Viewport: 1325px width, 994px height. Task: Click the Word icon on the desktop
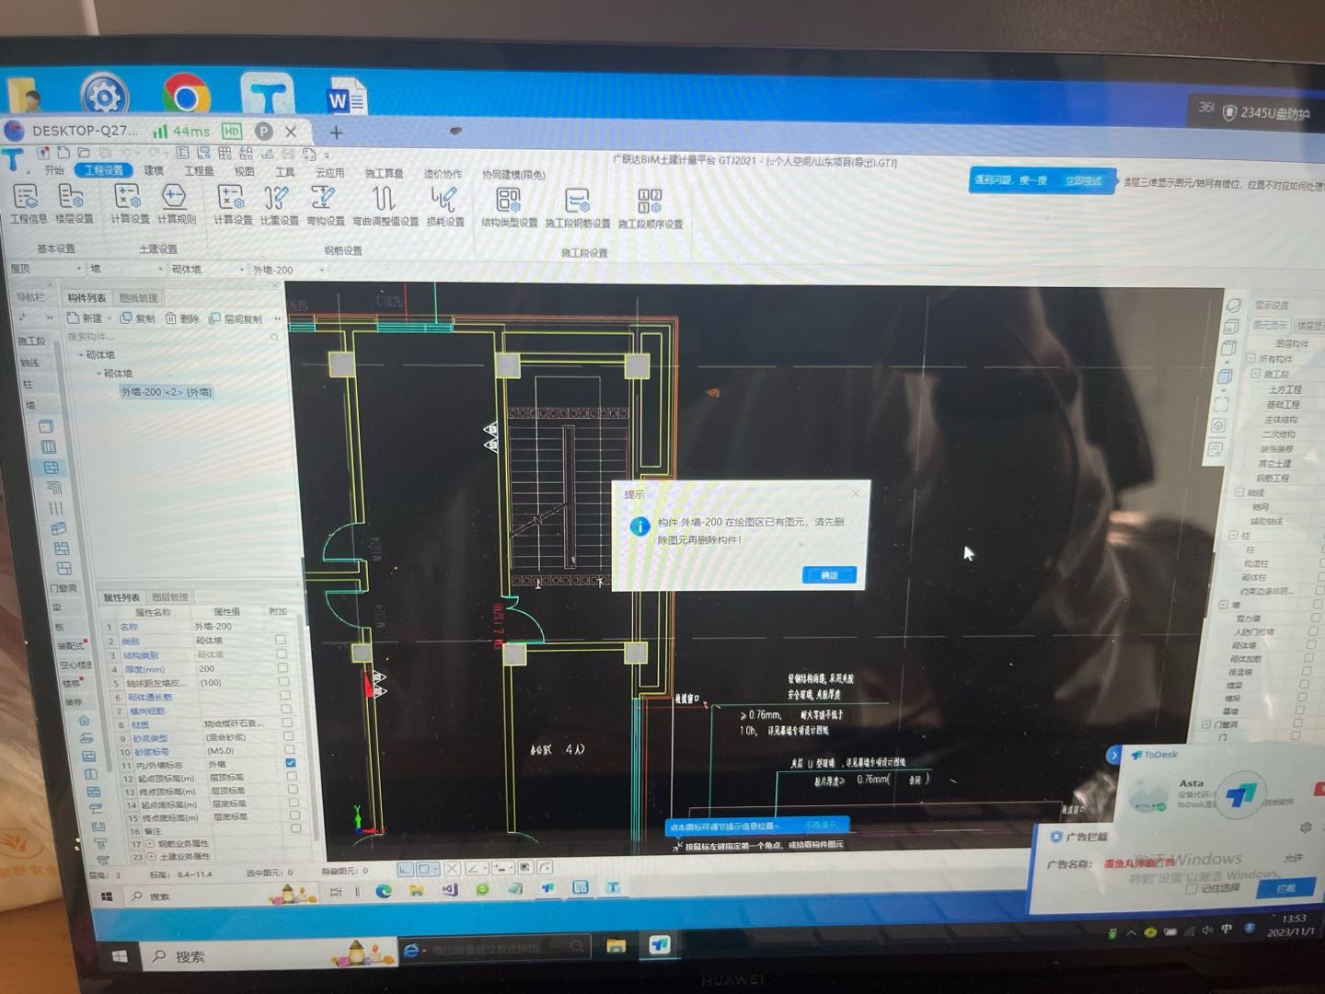pyautogui.click(x=347, y=98)
